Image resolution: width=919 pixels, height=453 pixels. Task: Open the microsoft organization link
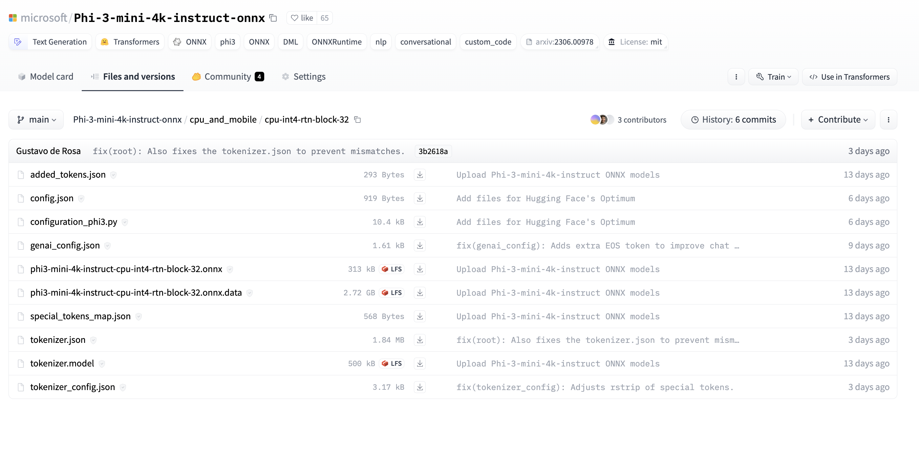pos(44,18)
